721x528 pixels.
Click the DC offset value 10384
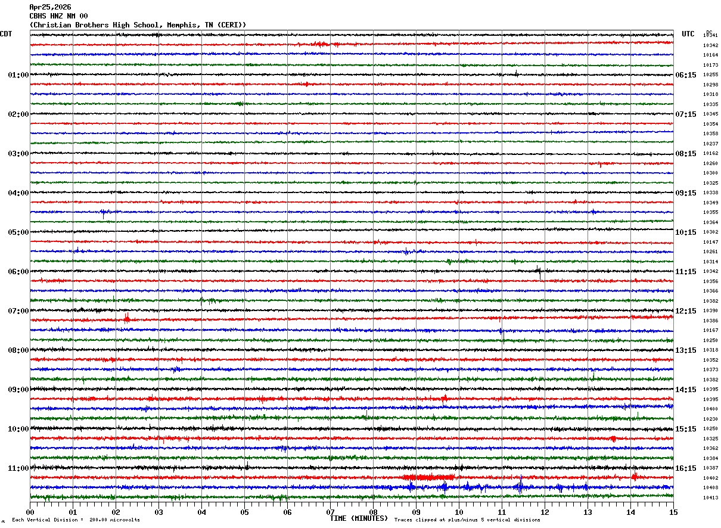tap(710, 458)
